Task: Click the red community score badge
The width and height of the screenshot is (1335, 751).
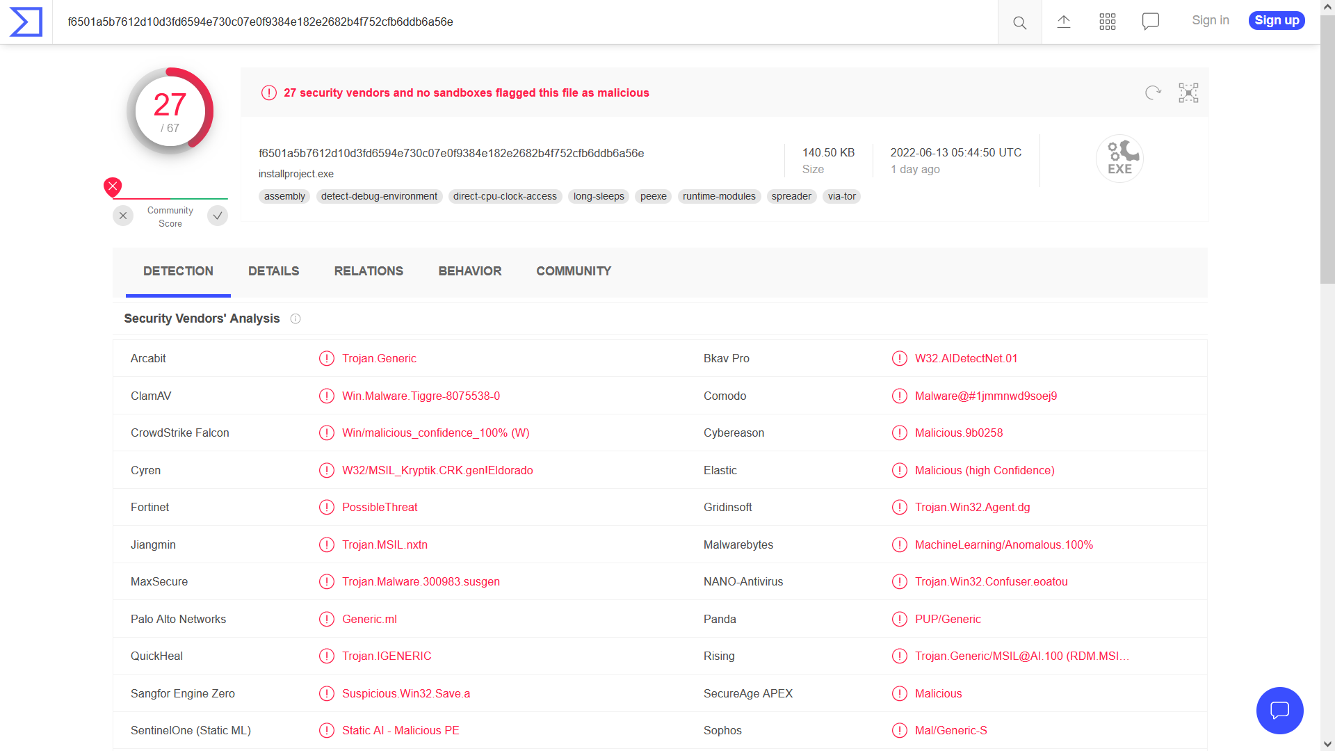Action: coord(113,186)
